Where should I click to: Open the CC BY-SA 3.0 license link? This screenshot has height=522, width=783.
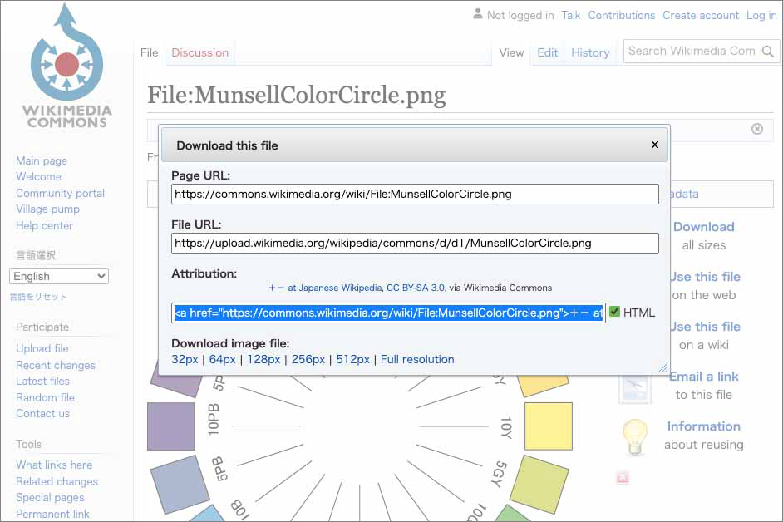416,288
